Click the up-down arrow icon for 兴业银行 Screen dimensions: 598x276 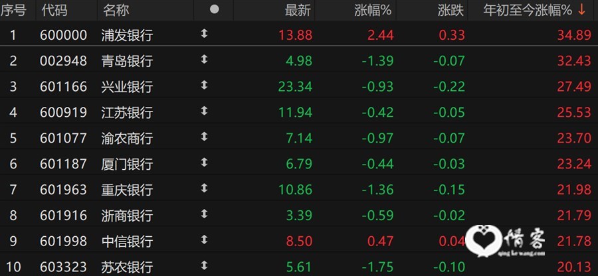205,86
